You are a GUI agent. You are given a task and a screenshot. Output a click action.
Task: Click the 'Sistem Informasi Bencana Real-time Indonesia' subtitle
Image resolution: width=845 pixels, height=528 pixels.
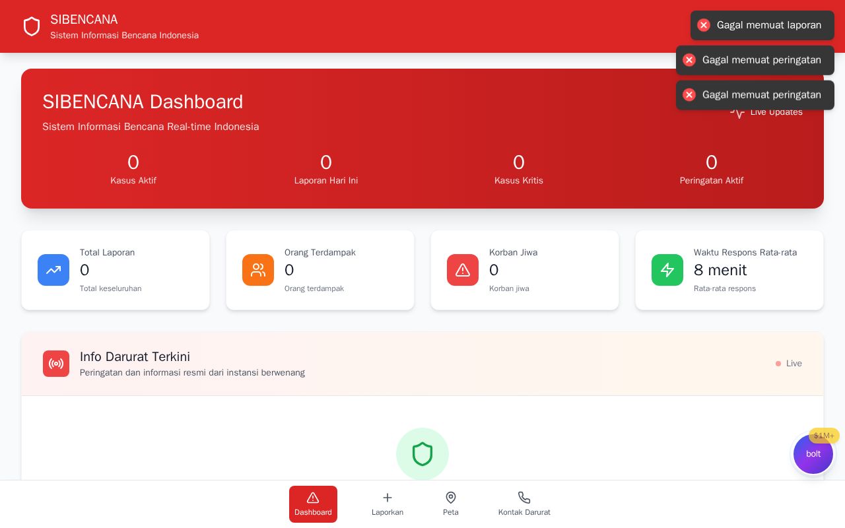(151, 127)
